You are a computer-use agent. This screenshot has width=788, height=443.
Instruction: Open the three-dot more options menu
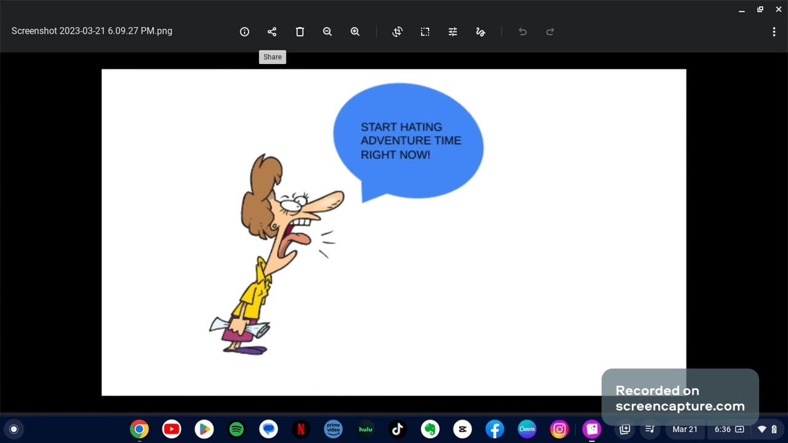pos(774,32)
